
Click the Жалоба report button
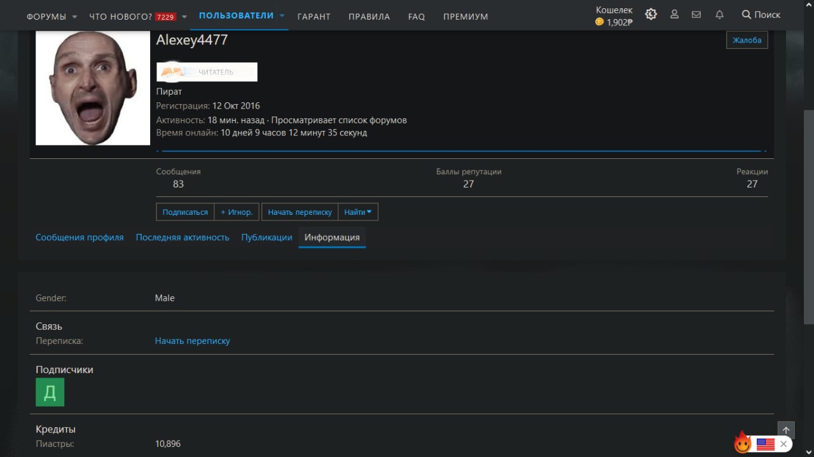click(x=747, y=40)
